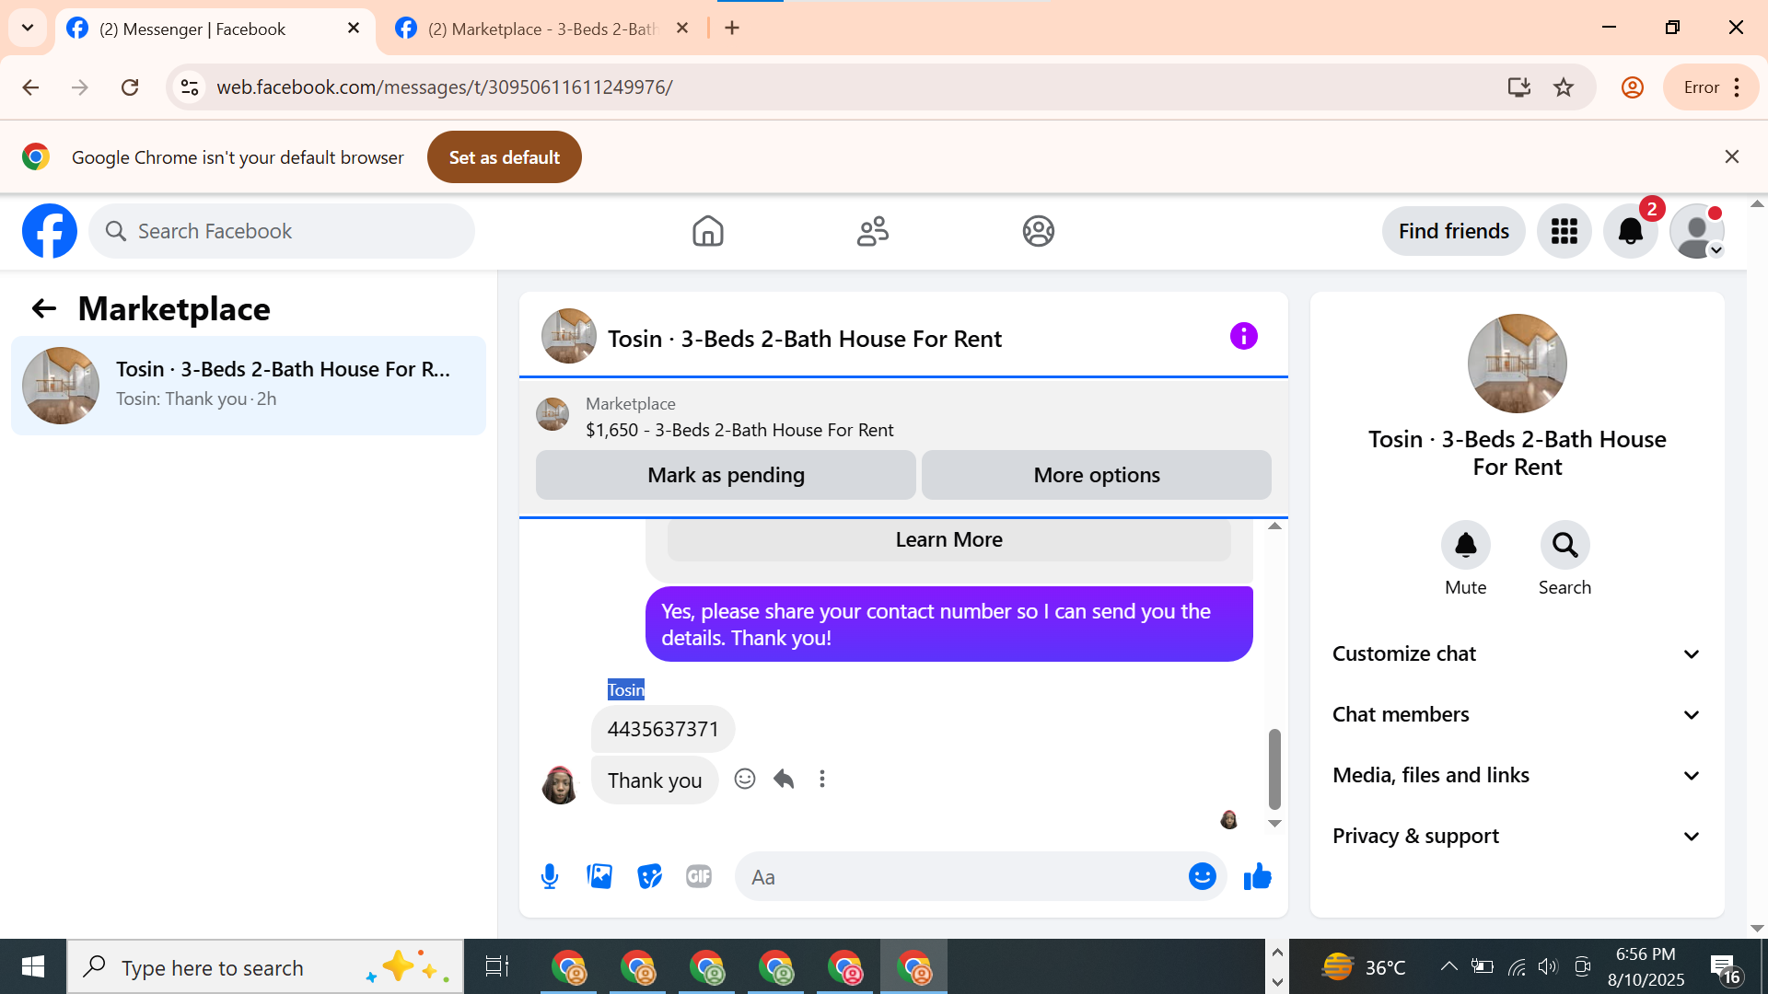Expand the Customize chat section
The width and height of the screenshot is (1768, 994).
pos(1517,653)
